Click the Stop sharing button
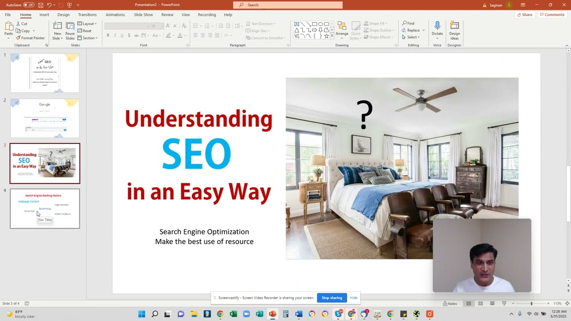Image resolution: width=571 pixels, height=321 pixels. click(x=331, y=298)
